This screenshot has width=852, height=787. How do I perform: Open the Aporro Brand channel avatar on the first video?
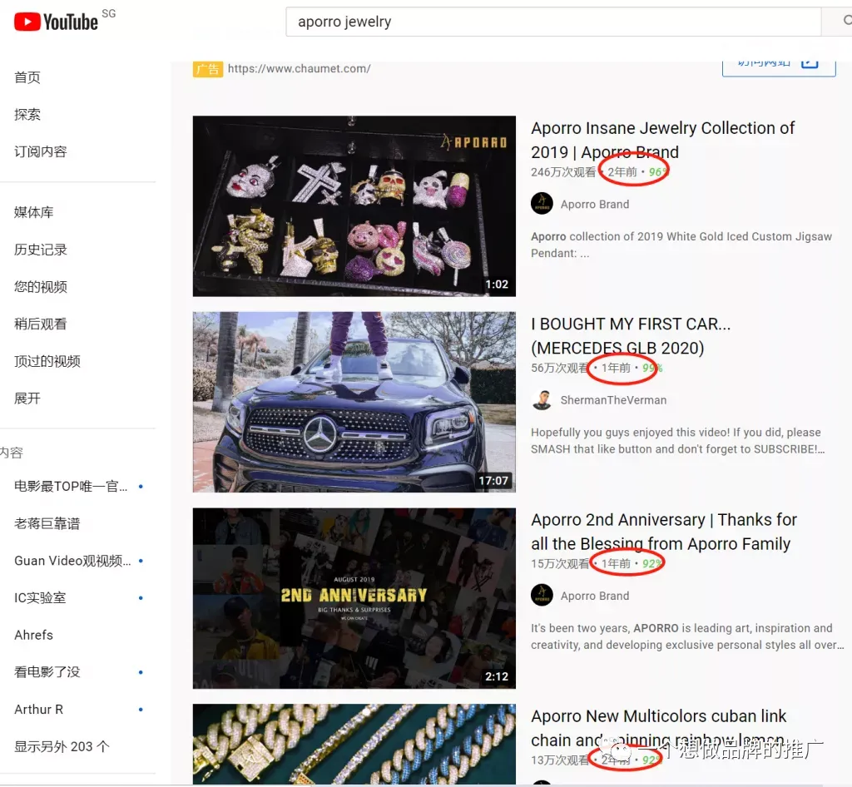pyautogui.click(x=542, y=204)
